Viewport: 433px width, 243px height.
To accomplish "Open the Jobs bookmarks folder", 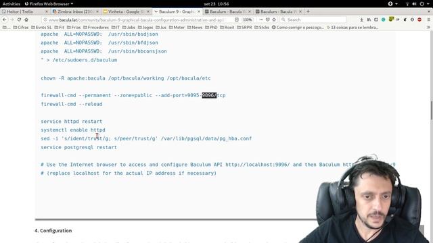I will click(x=129, y=28).
